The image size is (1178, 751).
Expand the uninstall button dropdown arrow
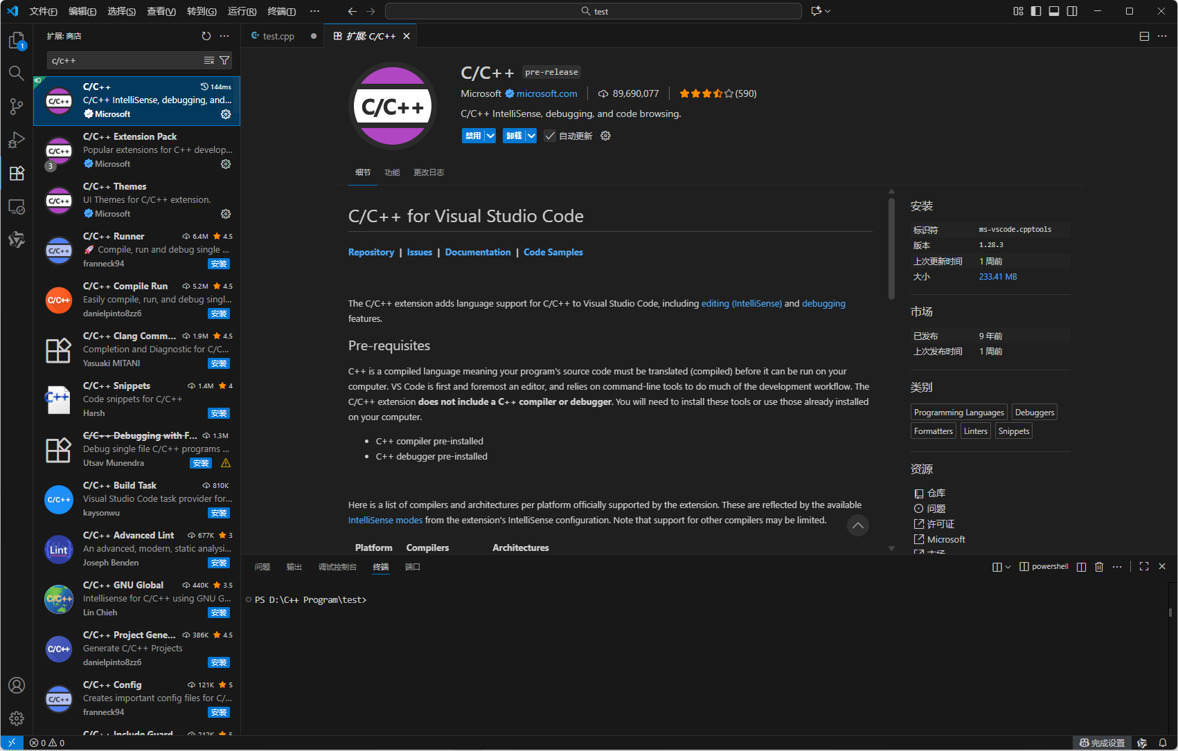(531, 136)
